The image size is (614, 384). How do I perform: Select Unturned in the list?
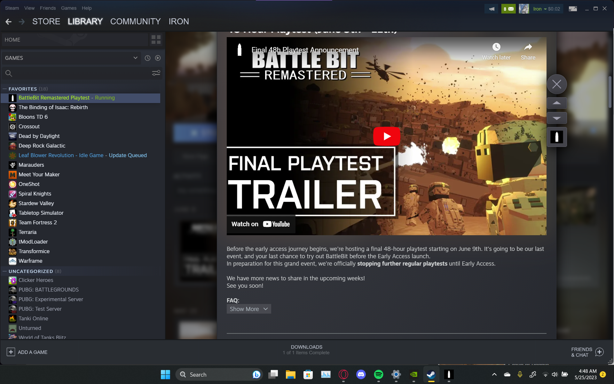click(x=81, y=328)
